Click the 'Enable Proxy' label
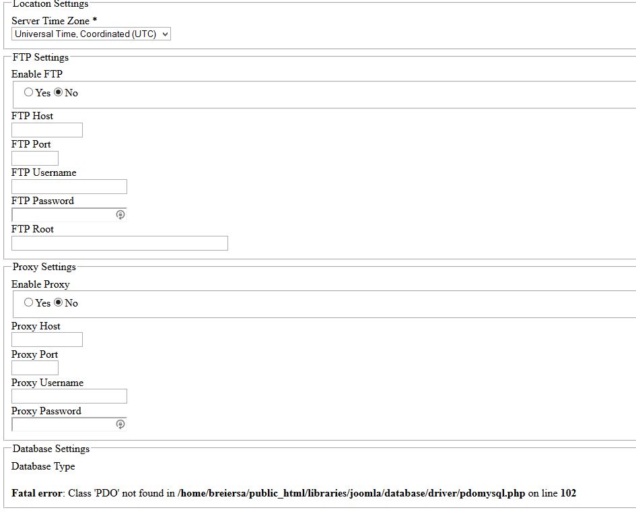636x512 pixels. (x=40, y=284)
